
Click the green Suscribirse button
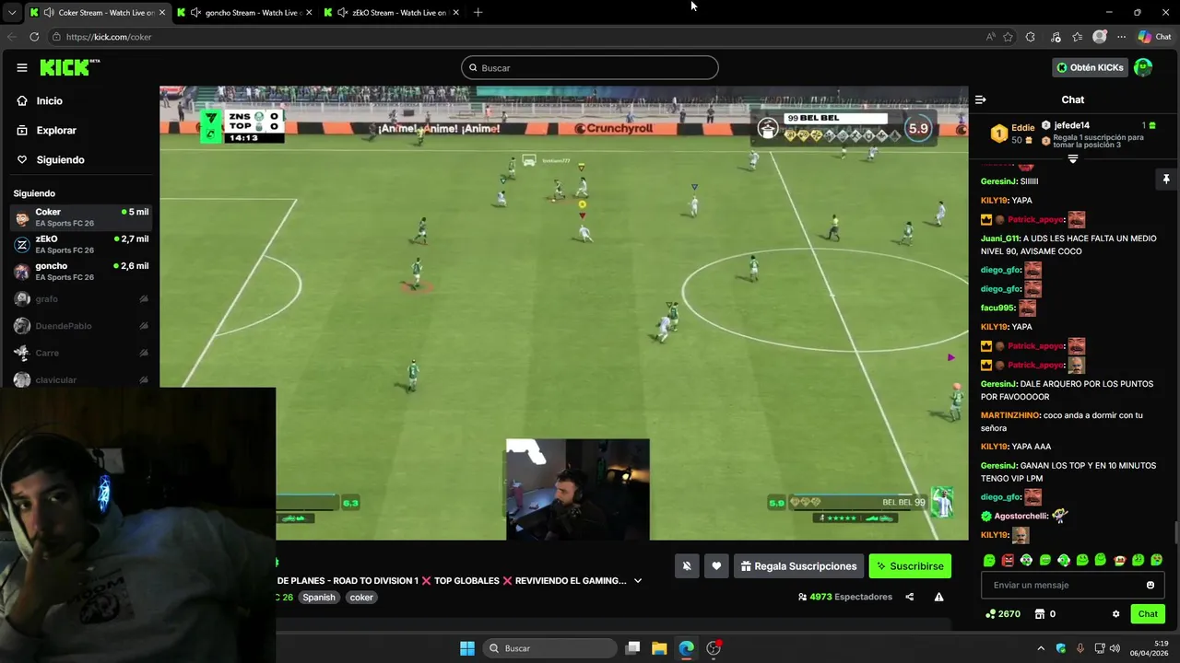pyautogui.click(x=910, y=566)
